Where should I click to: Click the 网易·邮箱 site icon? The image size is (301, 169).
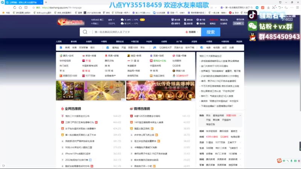click(x=106, y=56)
